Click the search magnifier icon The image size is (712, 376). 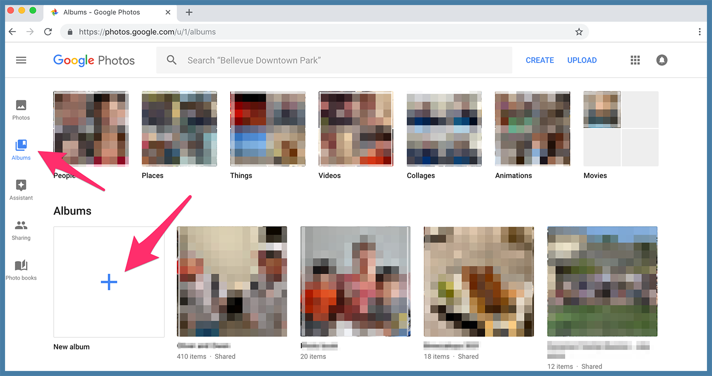[171, 60]
